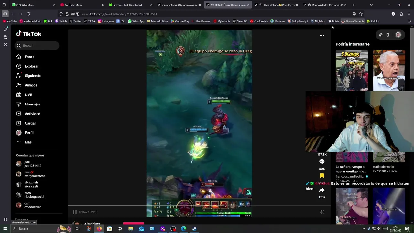Click the Buscar search field
This screenshot has height=233, width=414.
click(x=37, y=46)
